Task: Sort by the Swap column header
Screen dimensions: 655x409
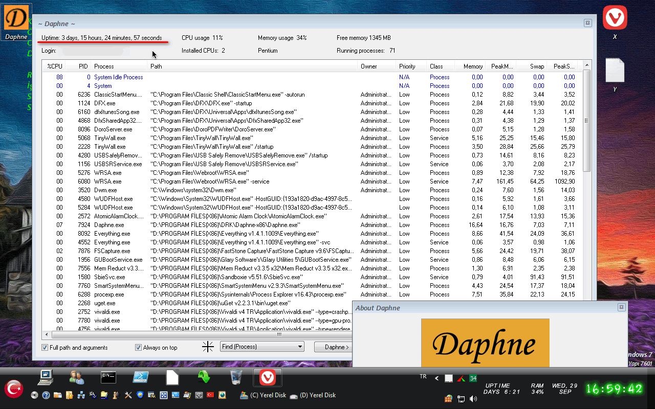Action: tap(532, 66)
